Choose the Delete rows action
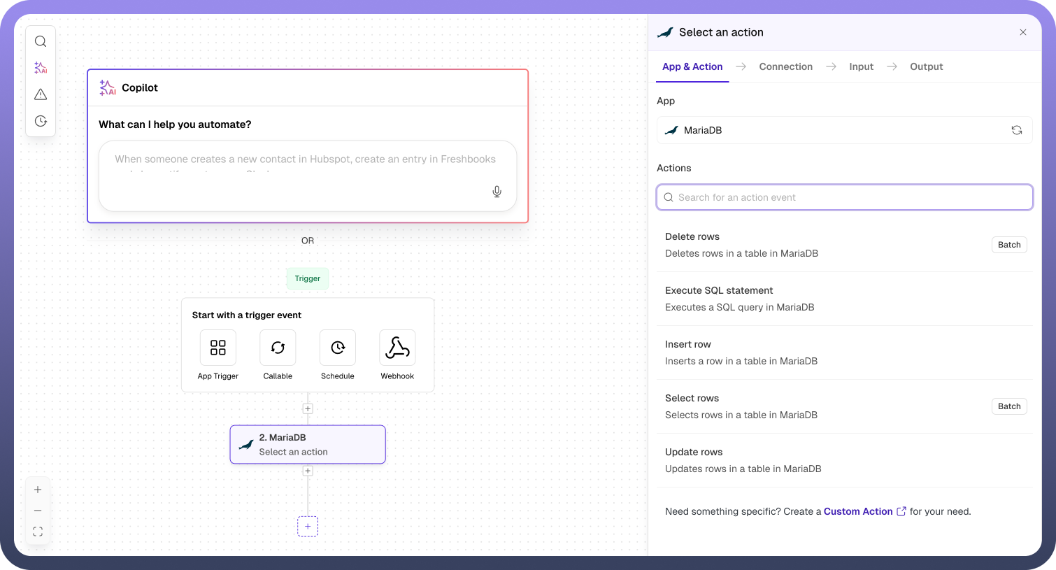This screenshot has width=1056, height=570. coord(845,245)
